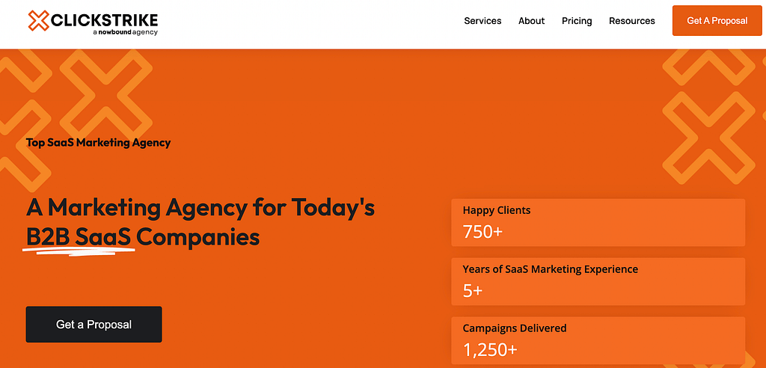The width and height of the screenshot is (766, 368).
Task: Click the 1,250+ campaigns number
Action: point(490,349)
